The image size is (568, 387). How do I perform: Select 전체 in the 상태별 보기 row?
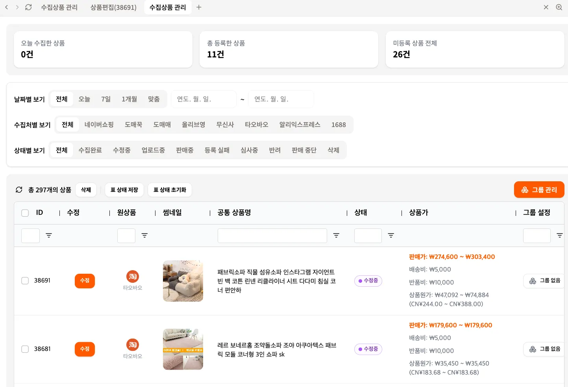click(x=62, y=150)
